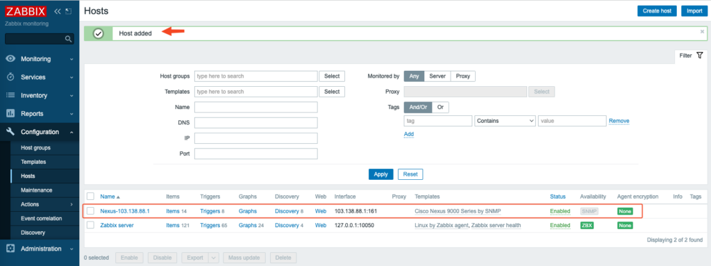711x266 pixels.
Task: Click Apply filter button
Action: (x=381, y=174)
